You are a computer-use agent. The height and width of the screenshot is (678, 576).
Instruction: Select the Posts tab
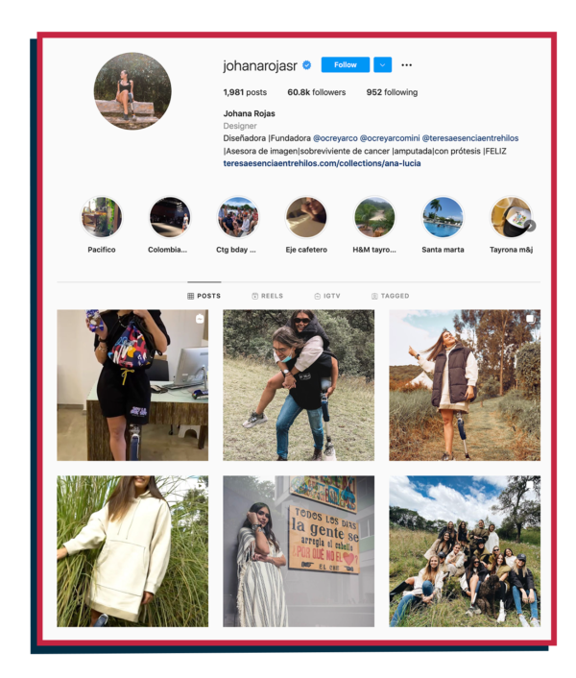tap(204, 296)
